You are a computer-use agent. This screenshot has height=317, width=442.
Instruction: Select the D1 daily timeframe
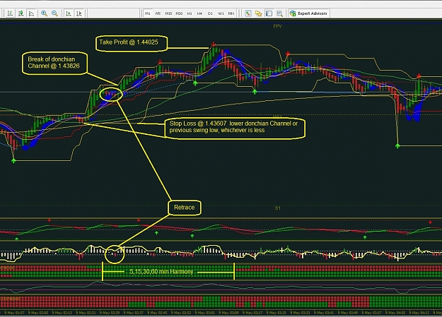point(210,13)
